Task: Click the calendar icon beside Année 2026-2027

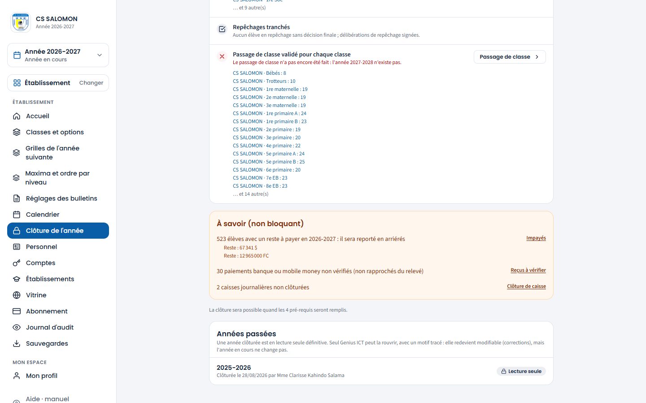Action: pyautogui.click(x=17, y=55)
